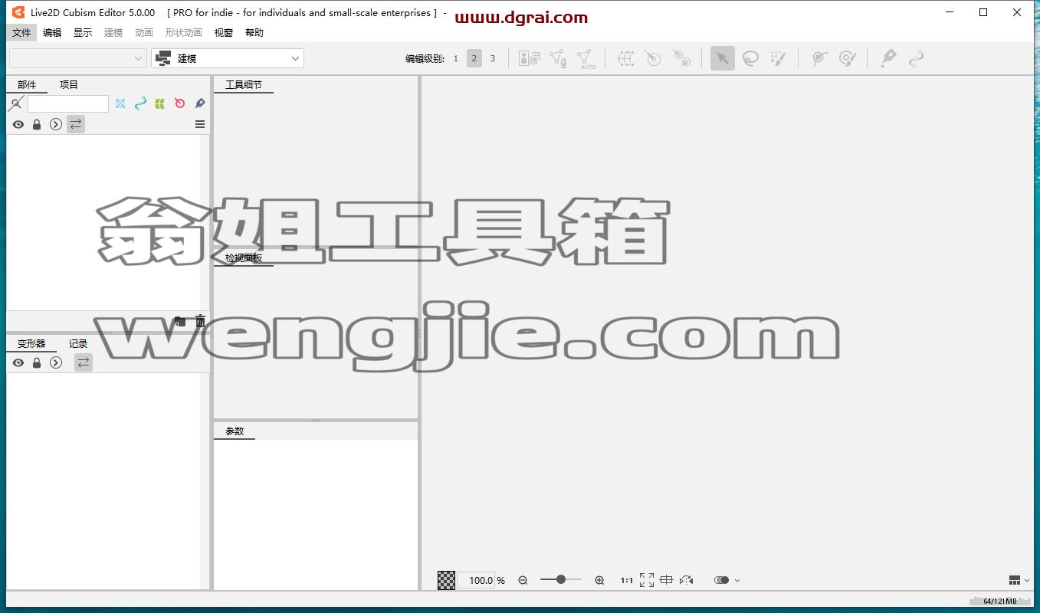Image resolution: width=1040 pixels, height=613 pixels.
Task: Select edit level 3
Action: pyautogui.click(x=493, y=58)
